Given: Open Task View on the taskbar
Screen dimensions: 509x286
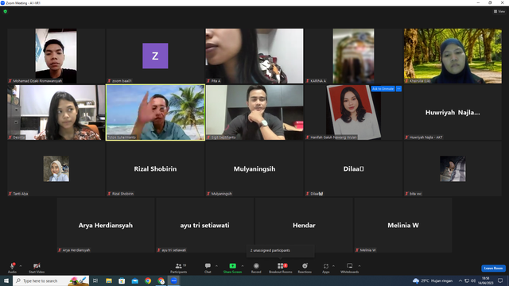Looking at the screenshot, I should (95, 280).
